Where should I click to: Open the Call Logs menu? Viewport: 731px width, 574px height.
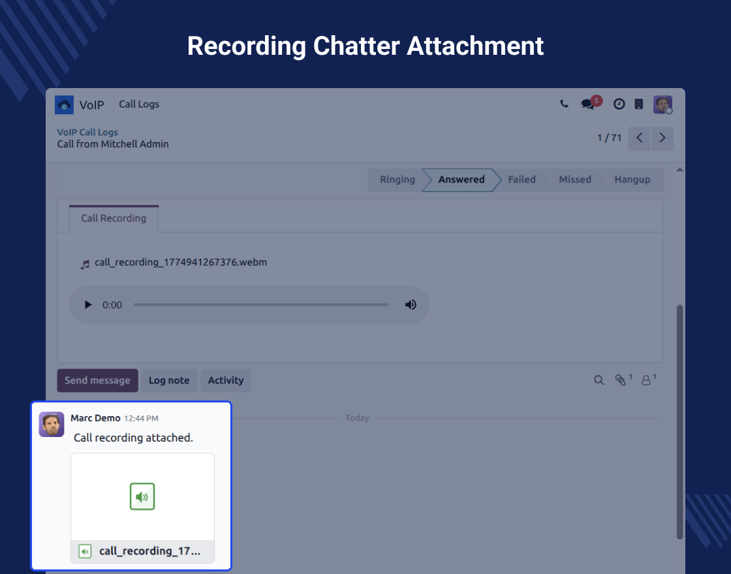tap(138, 104)
